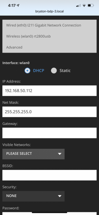This screenshot has width=99, height=215.
Task: Open Wireless (wlan0) rt2800usb settings
Action: click(x=28, y=36)
